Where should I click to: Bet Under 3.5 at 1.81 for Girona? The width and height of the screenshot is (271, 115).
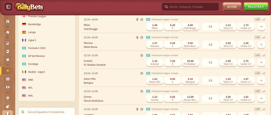pyautogui.click(x=246, y=98)
